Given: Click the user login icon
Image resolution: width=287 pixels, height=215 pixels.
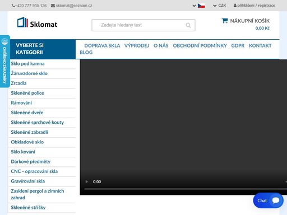Looking at the screenshot, I should point(235,6).
